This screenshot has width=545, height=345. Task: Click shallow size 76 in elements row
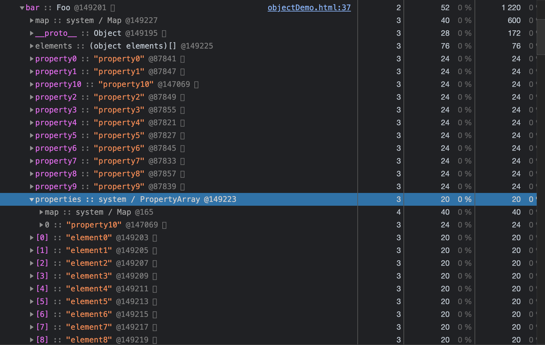point(445,46)
